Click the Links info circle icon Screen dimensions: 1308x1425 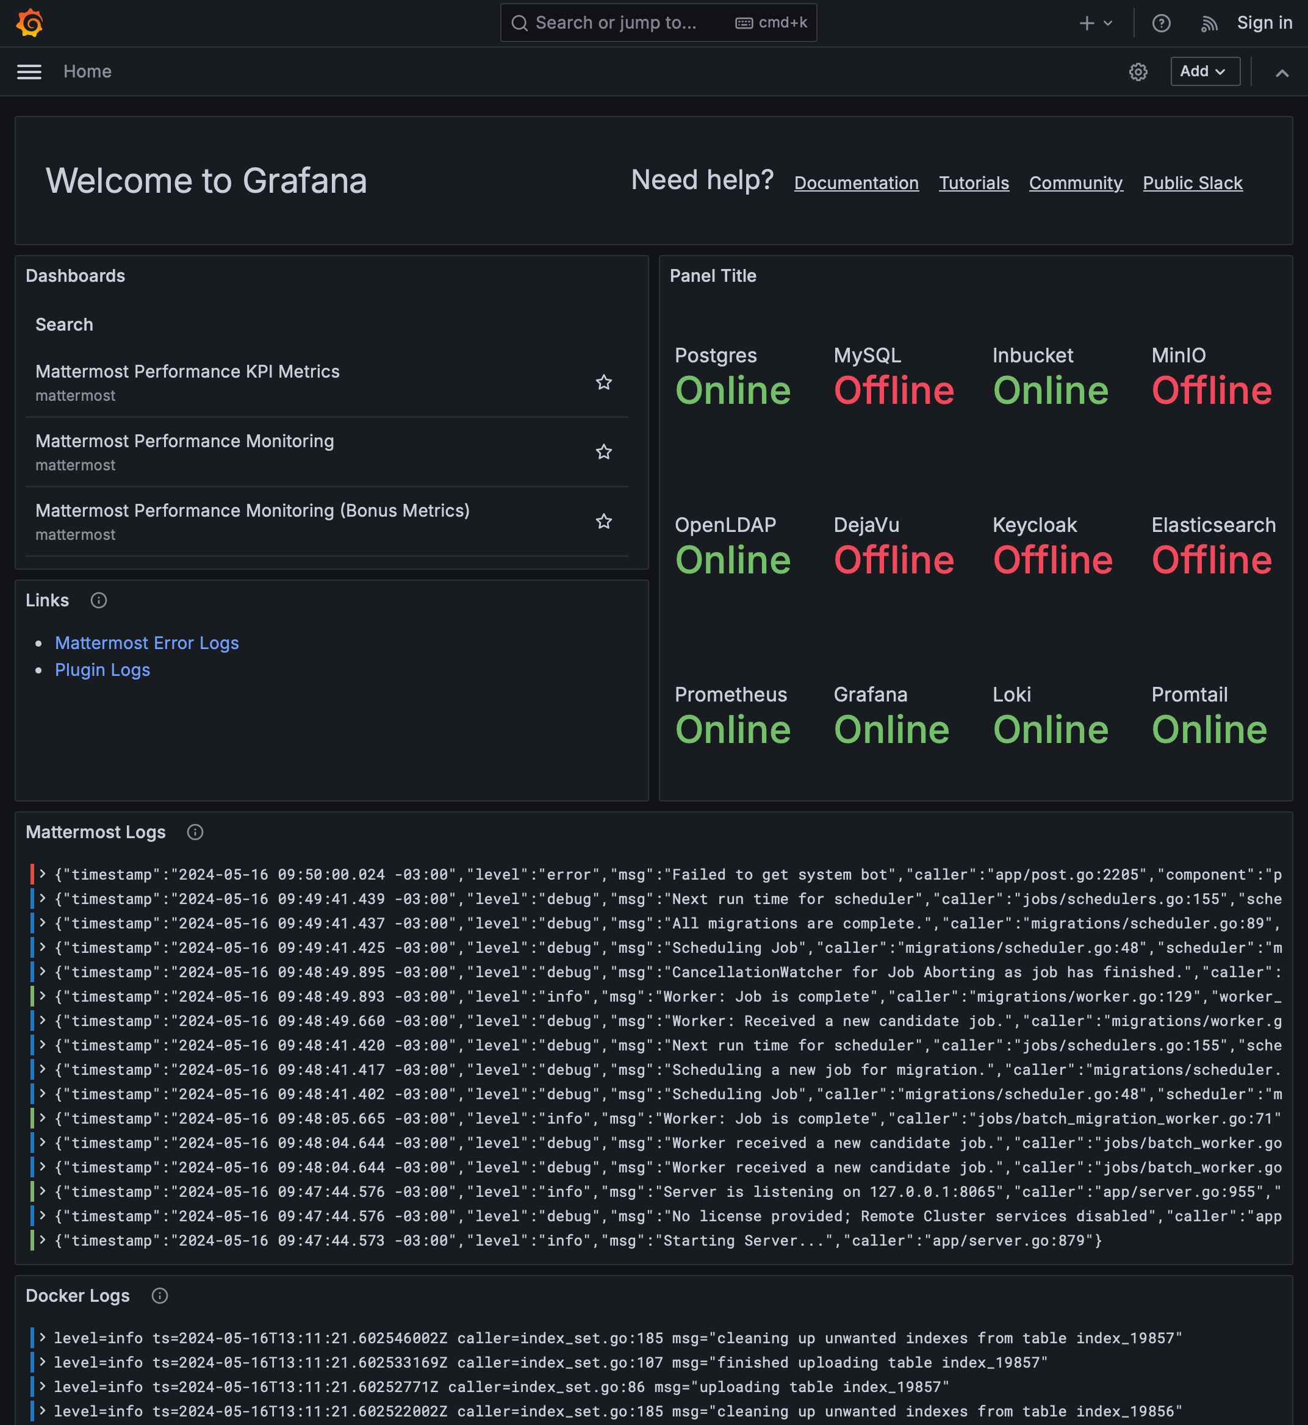(98, 601)
